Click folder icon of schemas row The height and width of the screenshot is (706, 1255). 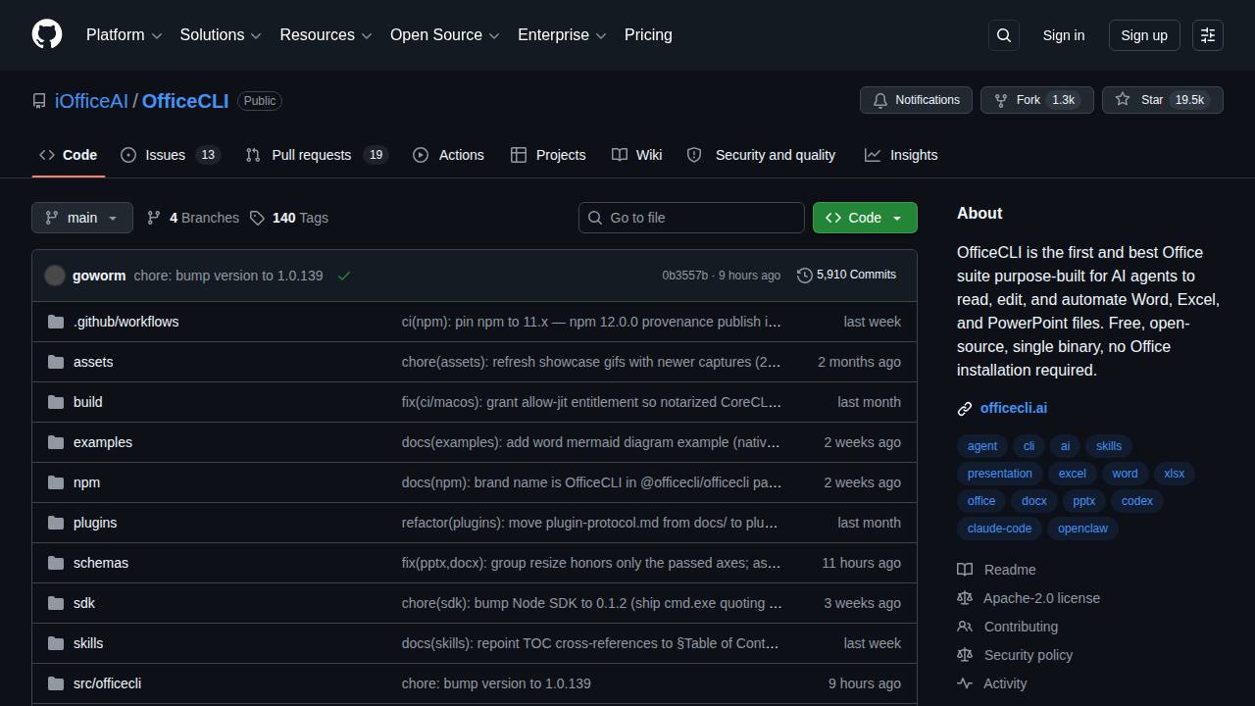[56, 563]
